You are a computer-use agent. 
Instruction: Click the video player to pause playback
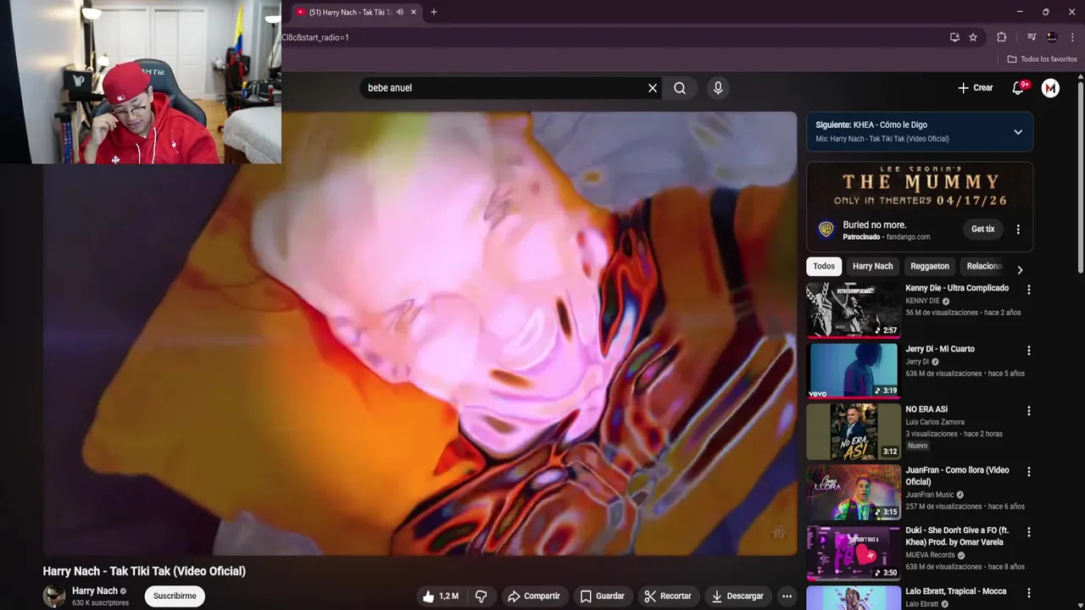tap(420, 334)
